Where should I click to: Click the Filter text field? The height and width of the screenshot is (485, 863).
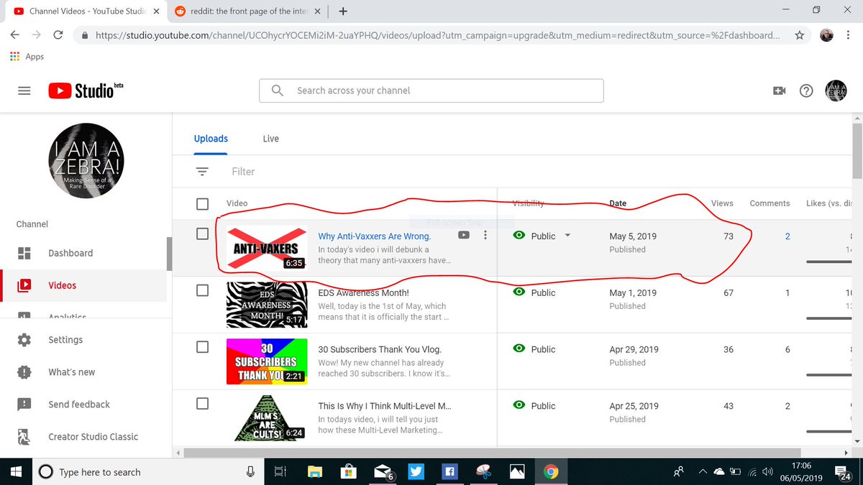[x=243, y=172]
